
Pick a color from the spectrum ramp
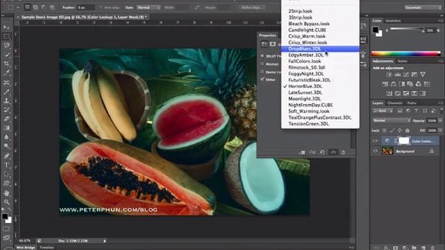pos(406,53)
